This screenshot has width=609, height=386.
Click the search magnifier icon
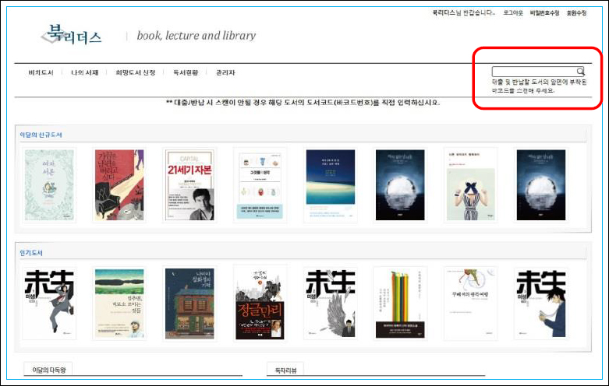(x=580, y=72)
